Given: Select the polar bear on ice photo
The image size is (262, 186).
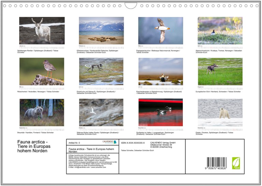Looking at the screenshot, I should [x=220, y=112].
